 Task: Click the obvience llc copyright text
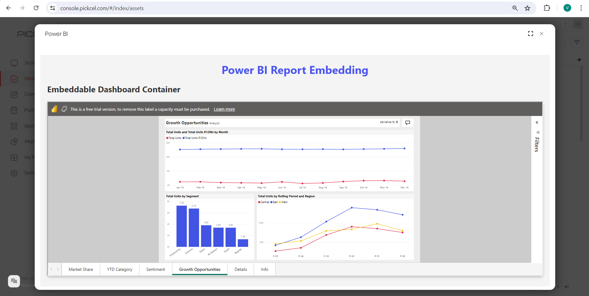389,122
